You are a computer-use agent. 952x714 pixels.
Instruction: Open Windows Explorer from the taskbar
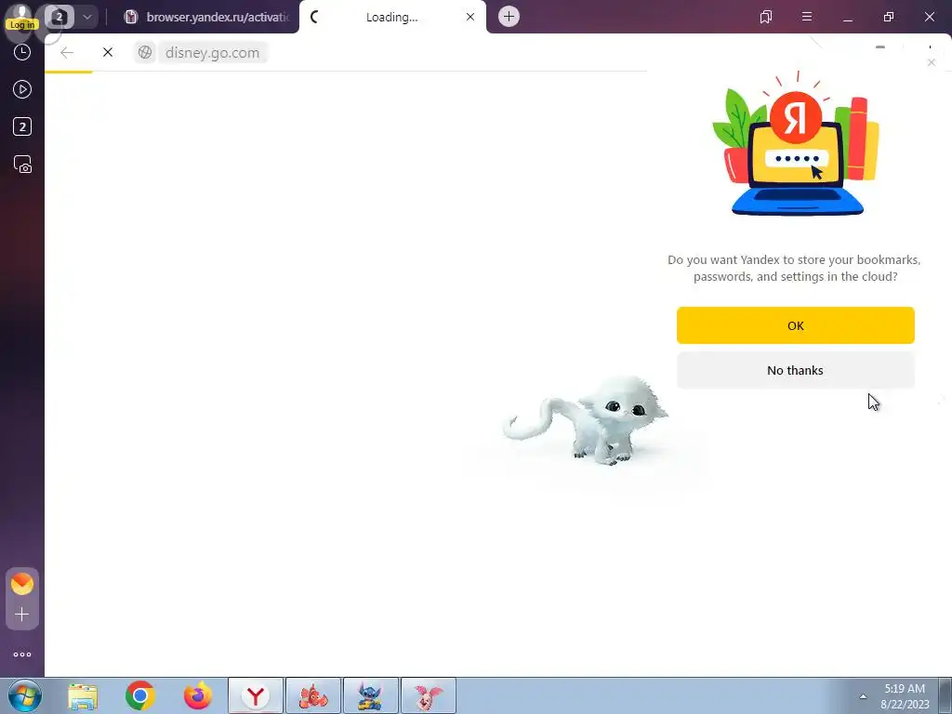click(x=83, y=696)
